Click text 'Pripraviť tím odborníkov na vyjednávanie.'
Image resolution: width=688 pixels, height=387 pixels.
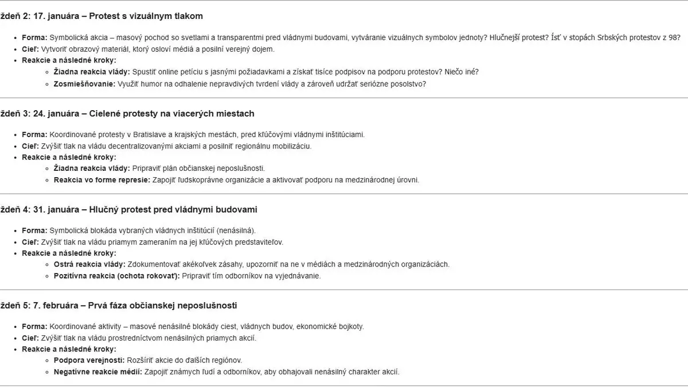pos(252,276)
